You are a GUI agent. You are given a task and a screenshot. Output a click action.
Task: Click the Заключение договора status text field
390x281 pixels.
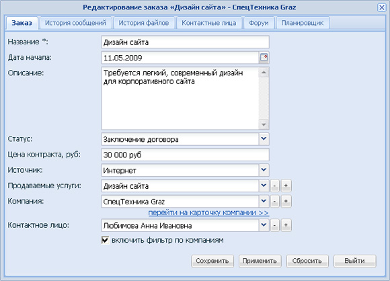(180, 139)
